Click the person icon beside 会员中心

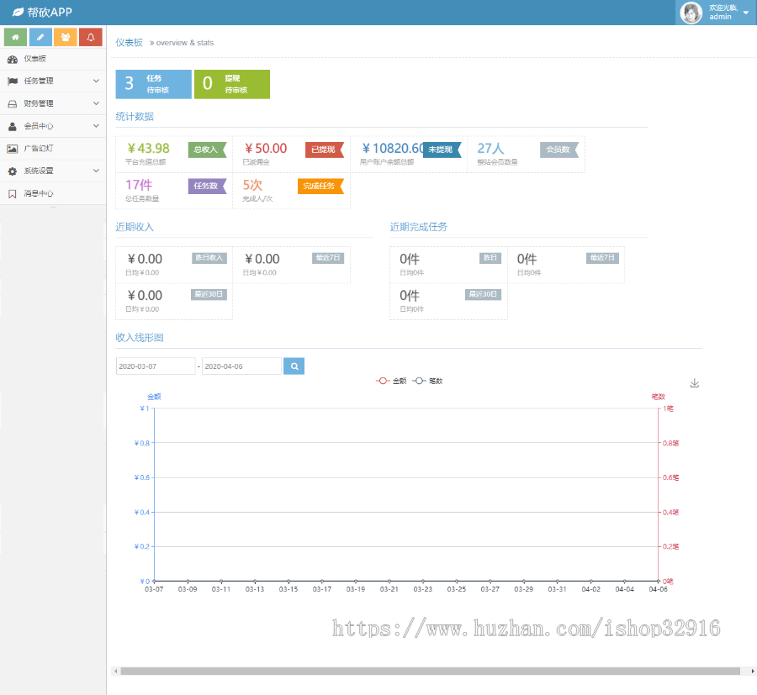pyautogui.click(x=13, y=126)
